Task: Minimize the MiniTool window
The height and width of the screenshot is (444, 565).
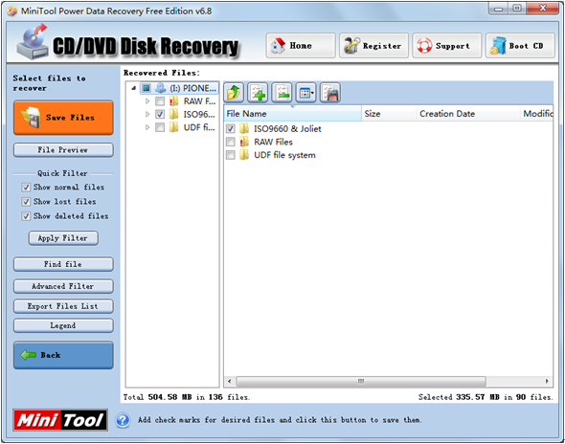Action: 498,9
